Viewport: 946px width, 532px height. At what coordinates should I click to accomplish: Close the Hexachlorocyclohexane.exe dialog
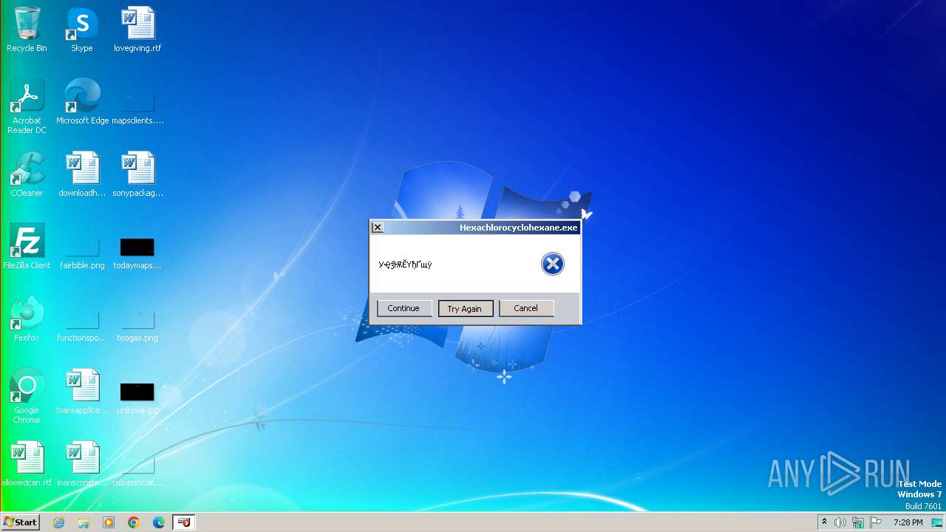[377, 228]
